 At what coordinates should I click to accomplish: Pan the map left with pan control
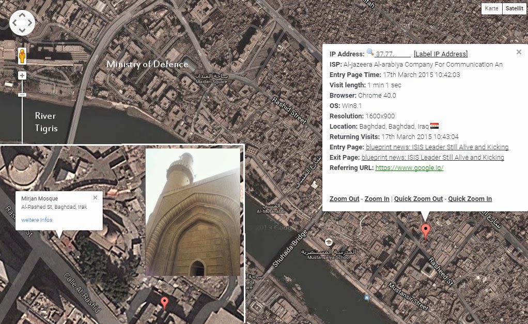14,23
